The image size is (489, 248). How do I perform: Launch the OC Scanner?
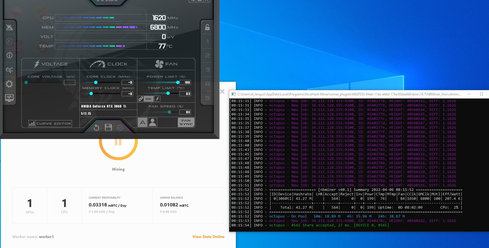tap(10, 69)
